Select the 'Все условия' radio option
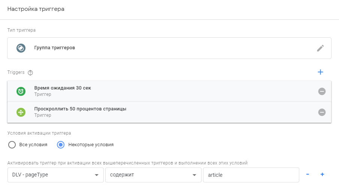Image resolution: width=339 pixels, height=188 pixels. pos(12,145)
